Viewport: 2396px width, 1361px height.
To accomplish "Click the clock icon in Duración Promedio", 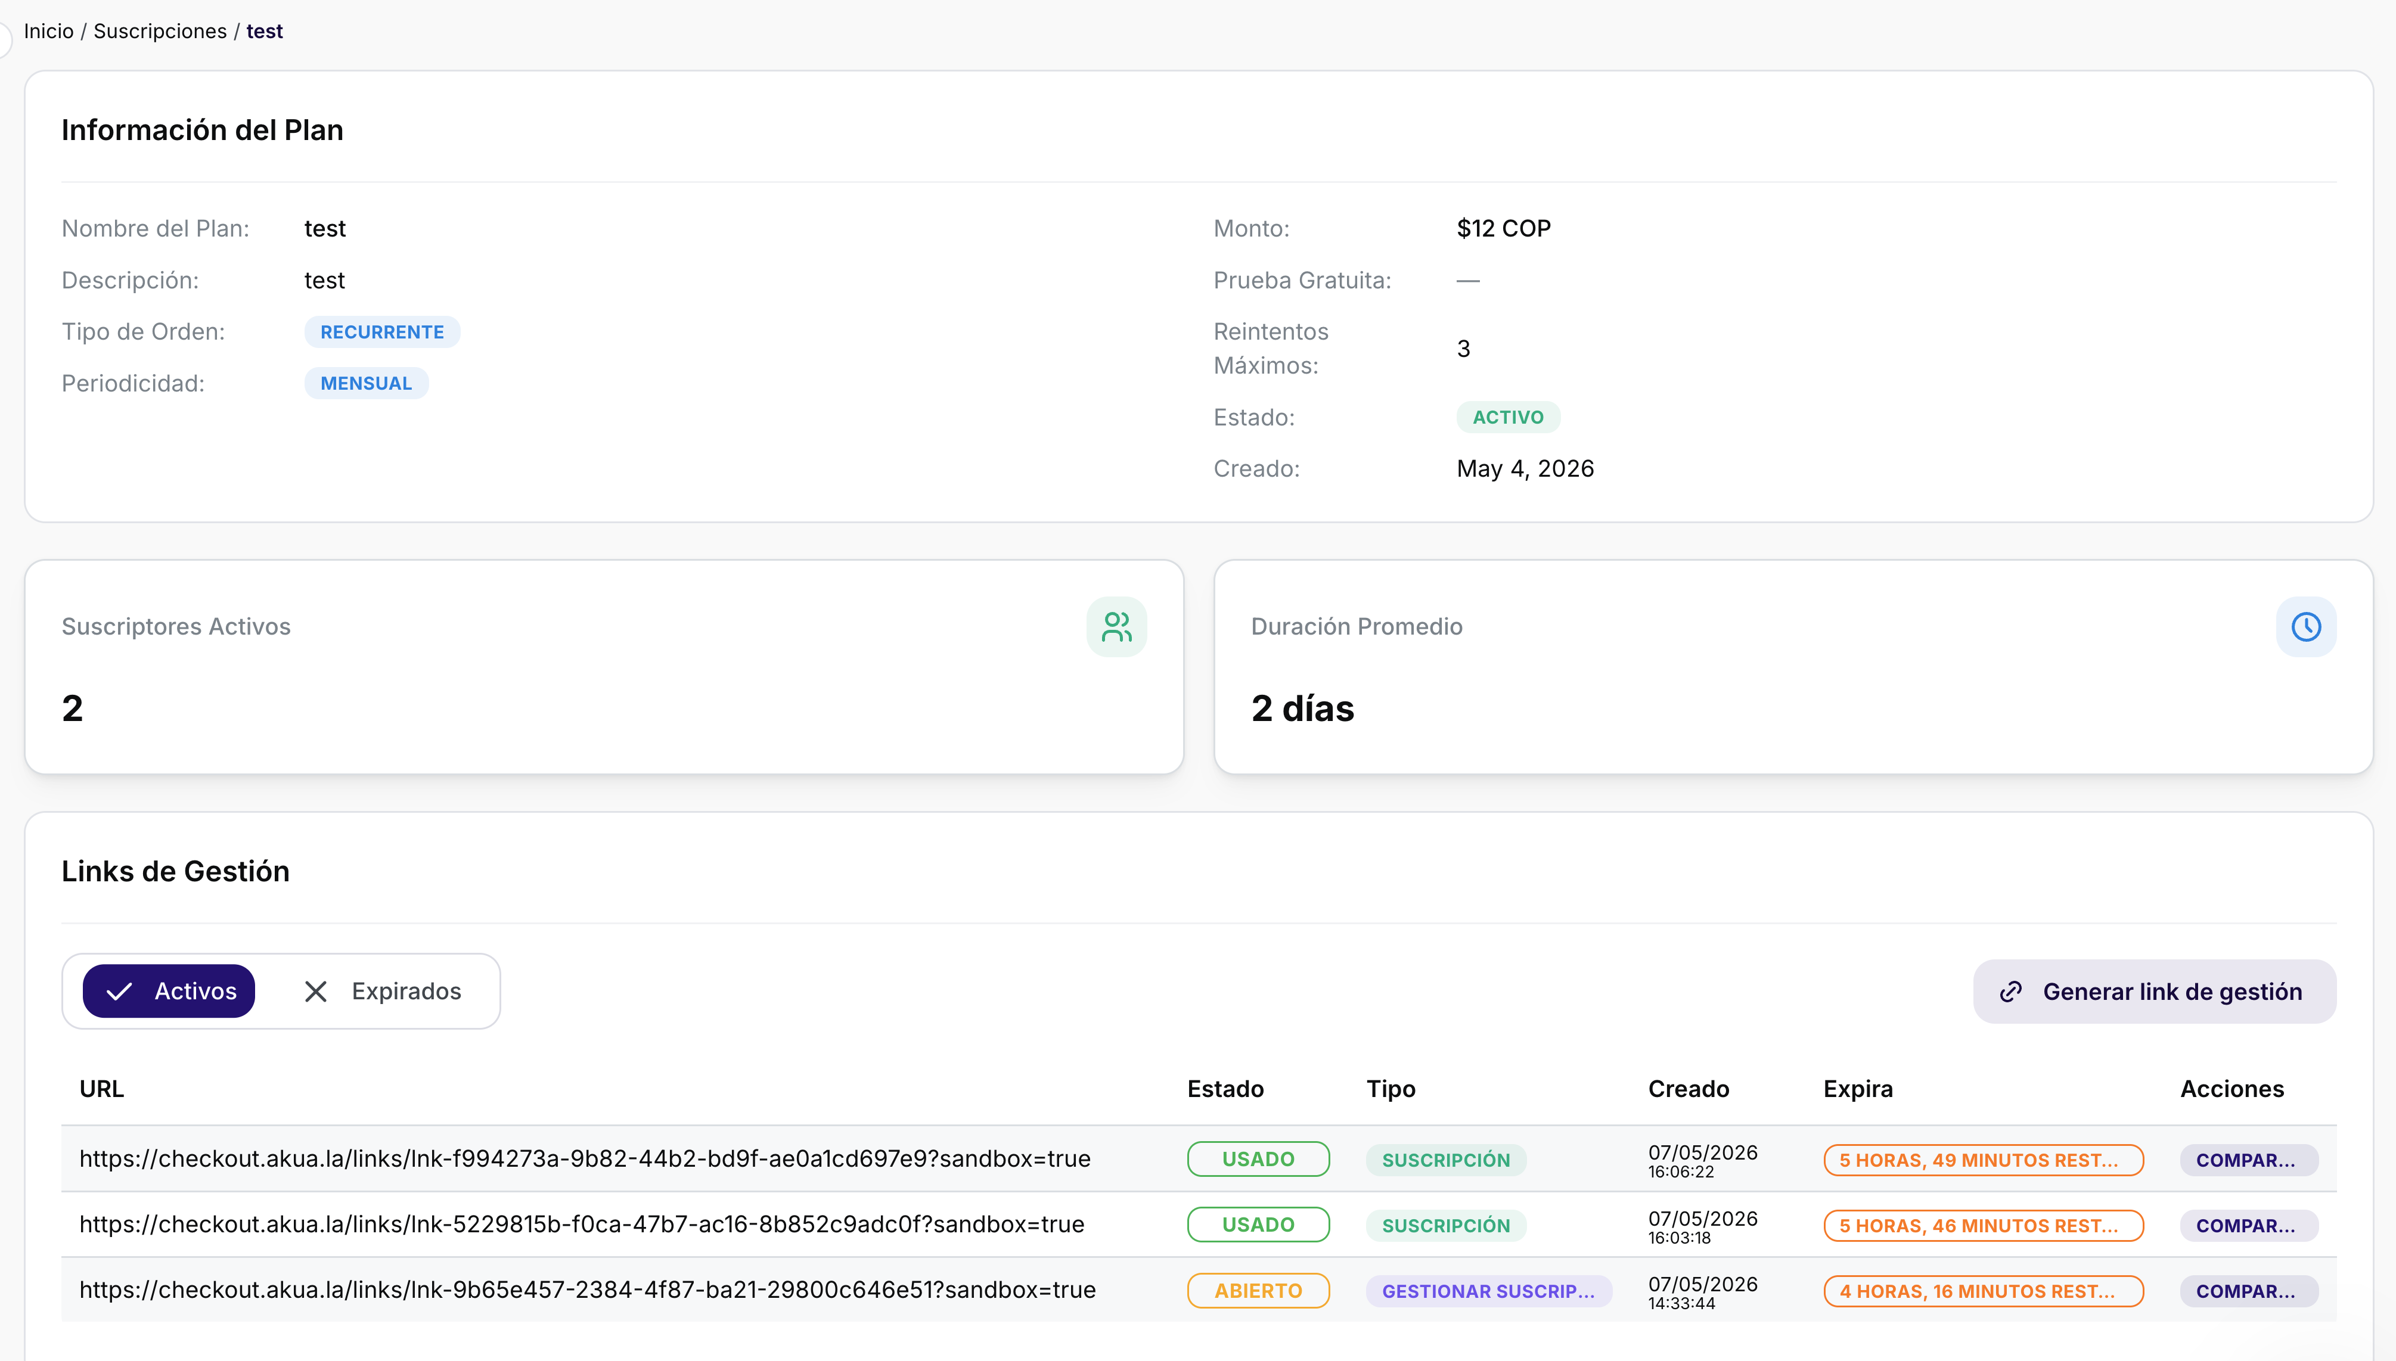I will [x=2305, y=626].
